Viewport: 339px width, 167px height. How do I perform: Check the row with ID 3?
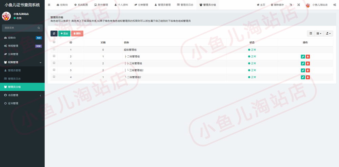(54, 63)
